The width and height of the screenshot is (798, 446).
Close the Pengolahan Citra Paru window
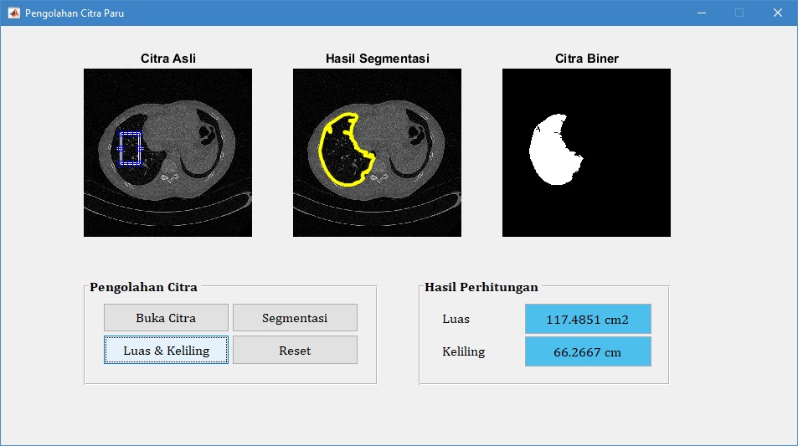pos(778,13)
